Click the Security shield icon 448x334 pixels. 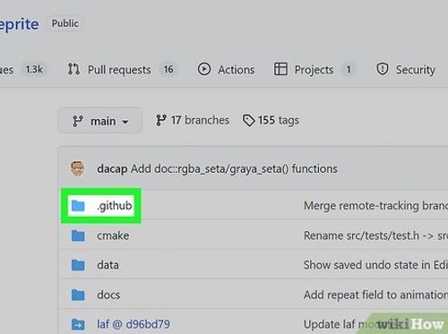pos(382,69)
